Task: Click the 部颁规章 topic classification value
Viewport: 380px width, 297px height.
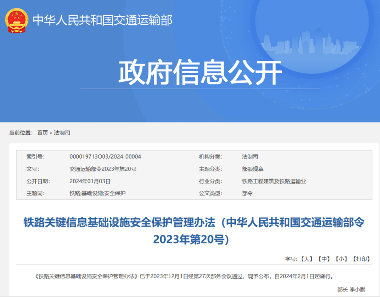Action: pos(253,169)
